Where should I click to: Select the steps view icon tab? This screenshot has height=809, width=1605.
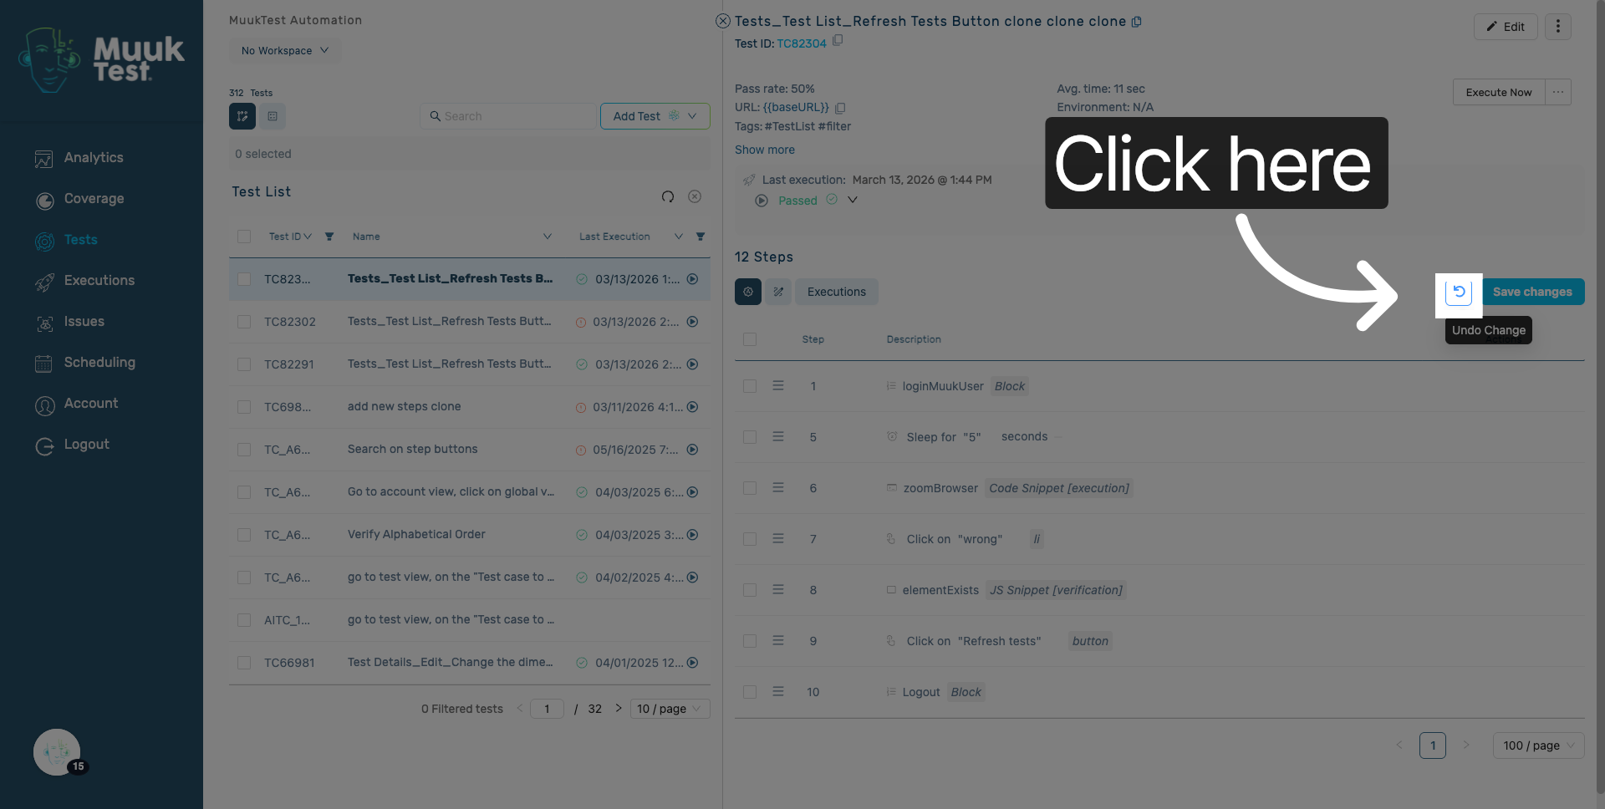748,292
